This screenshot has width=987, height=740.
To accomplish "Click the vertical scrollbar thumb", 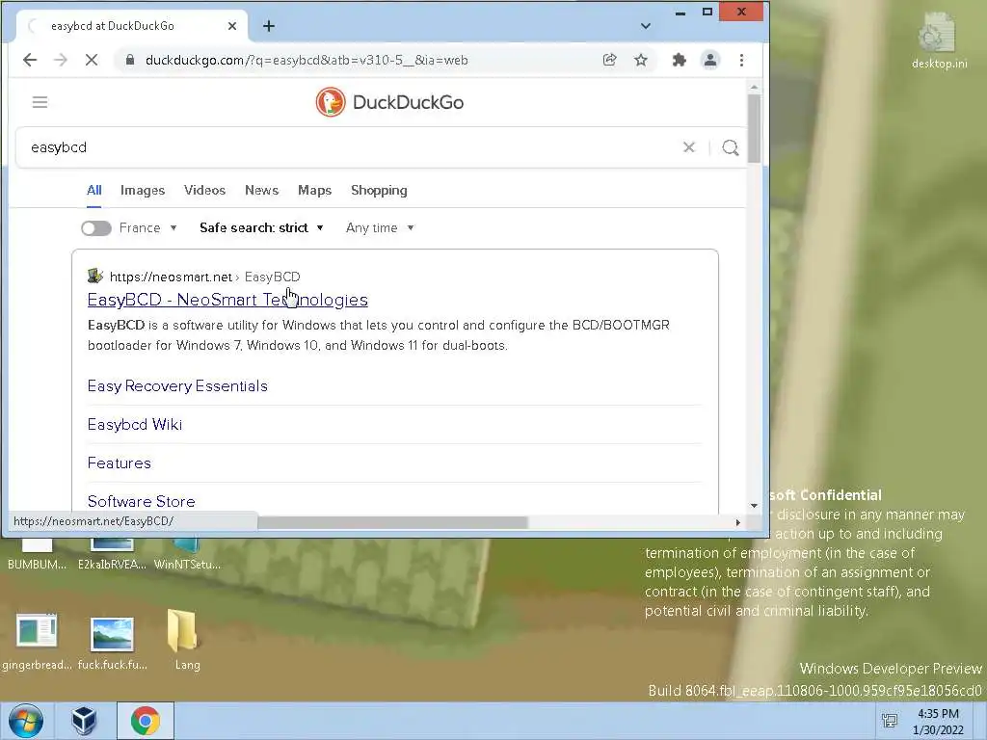I will 754,129.
